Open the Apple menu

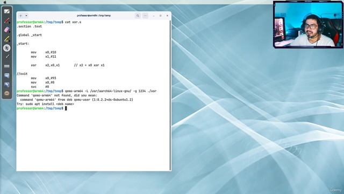click(5, 2)
